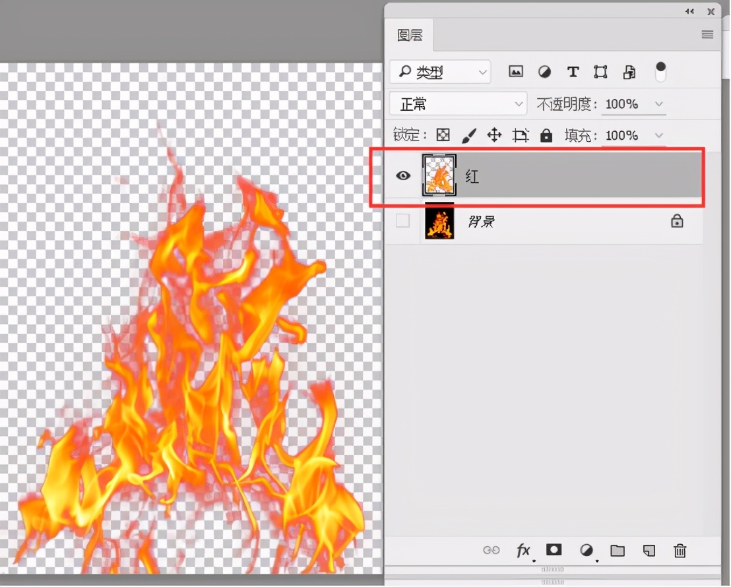Open the 类型 filter type dropdown
Image resolution: width=731 pixels, height=587 pixels.
pyautogui.click(x=439, y=72)
